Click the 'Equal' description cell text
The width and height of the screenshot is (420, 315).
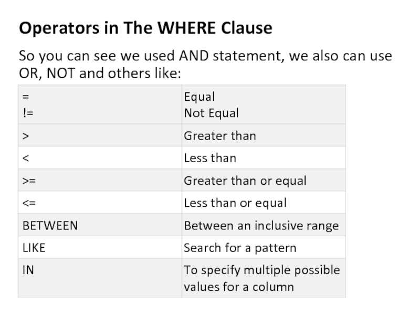click(x=199, y=97)
